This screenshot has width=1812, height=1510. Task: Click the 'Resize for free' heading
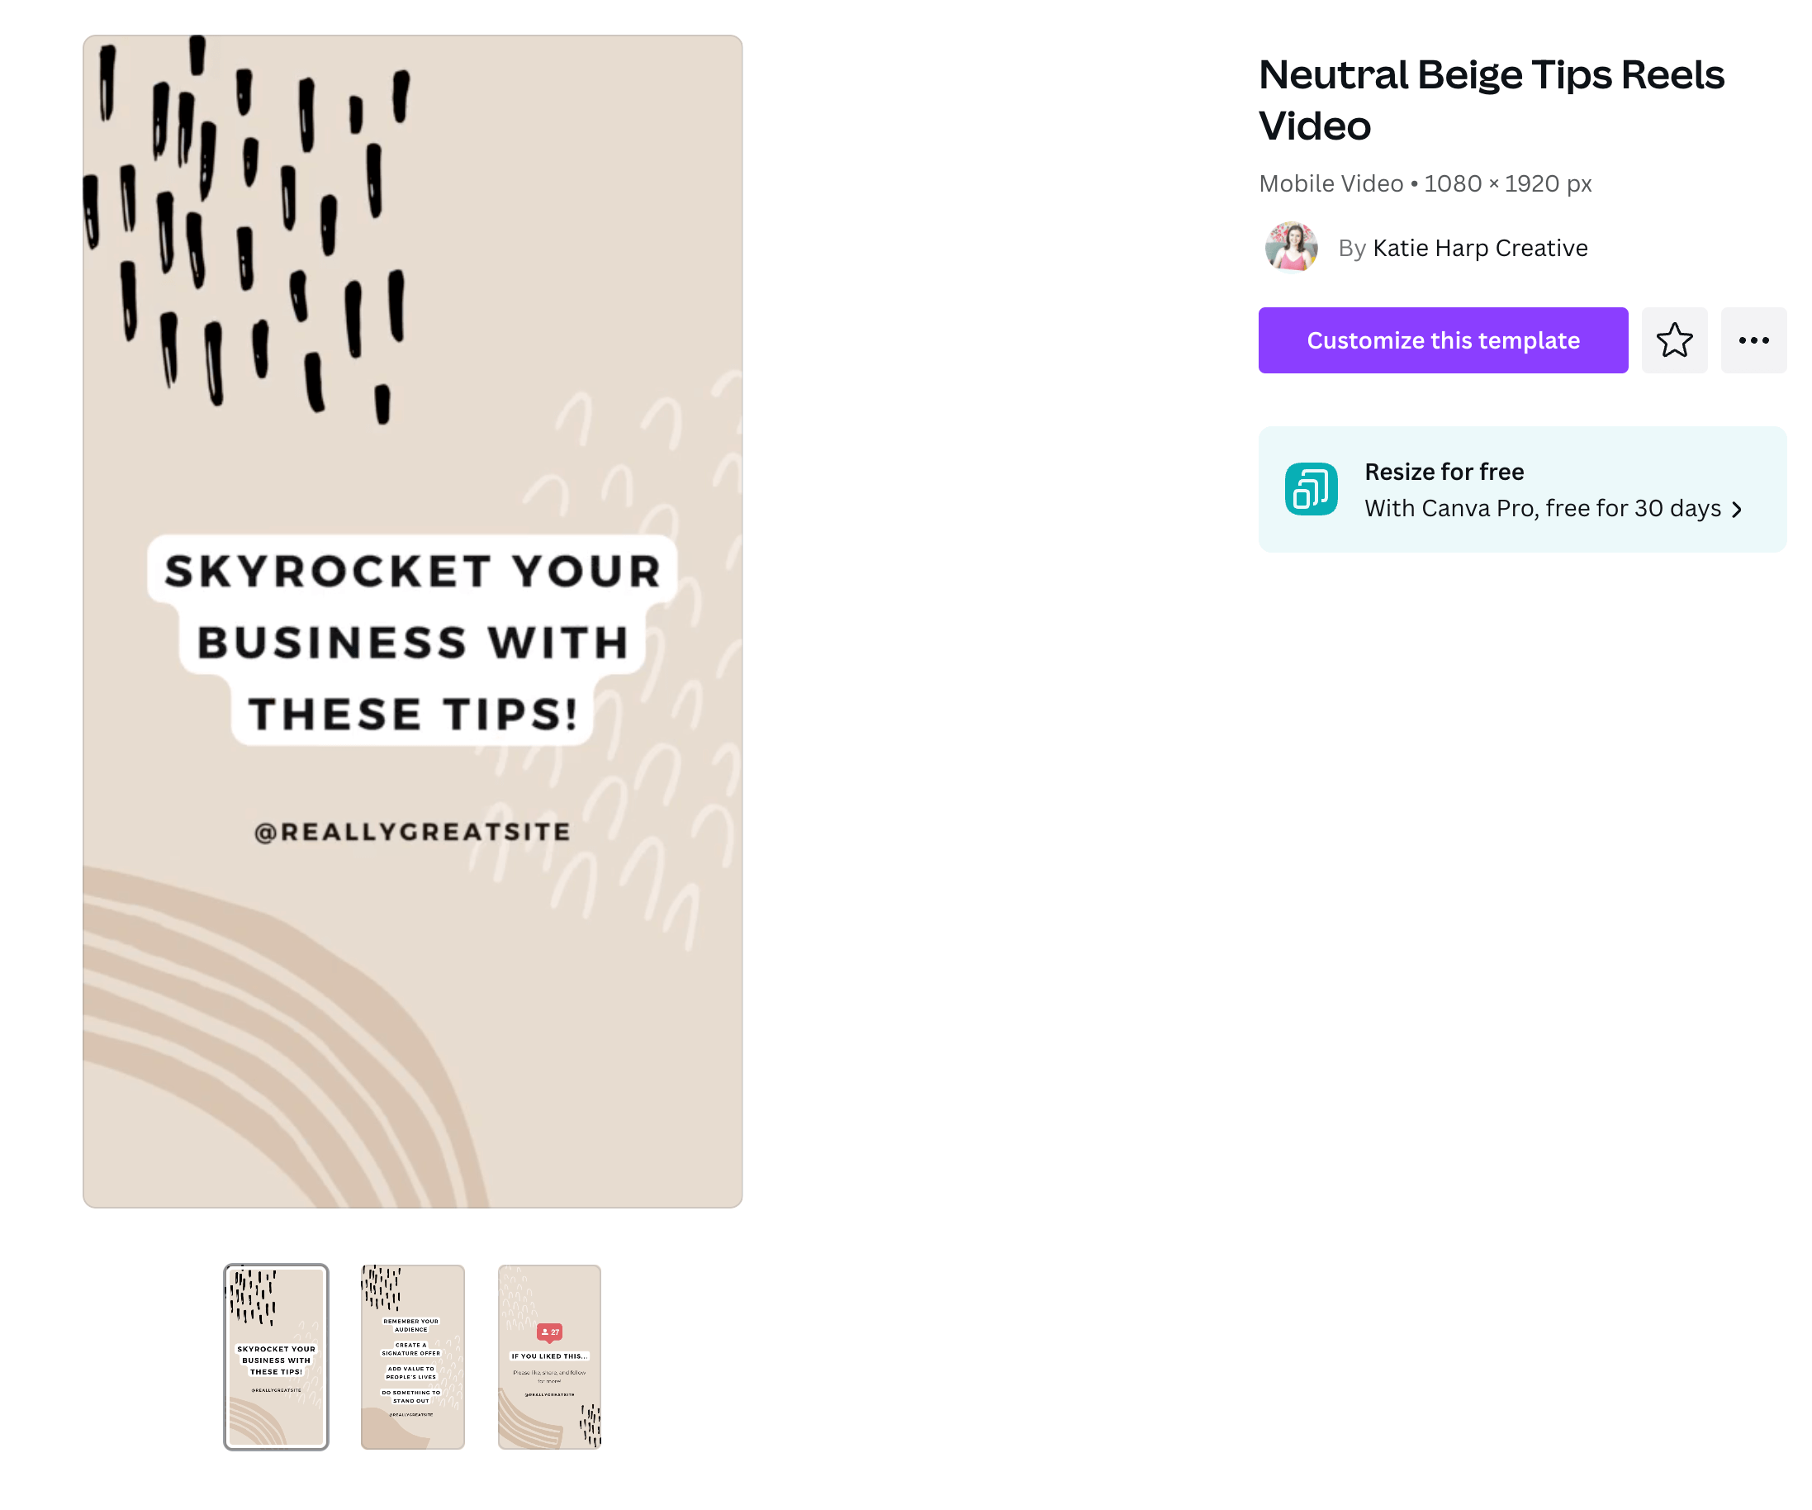[1444, 472]
